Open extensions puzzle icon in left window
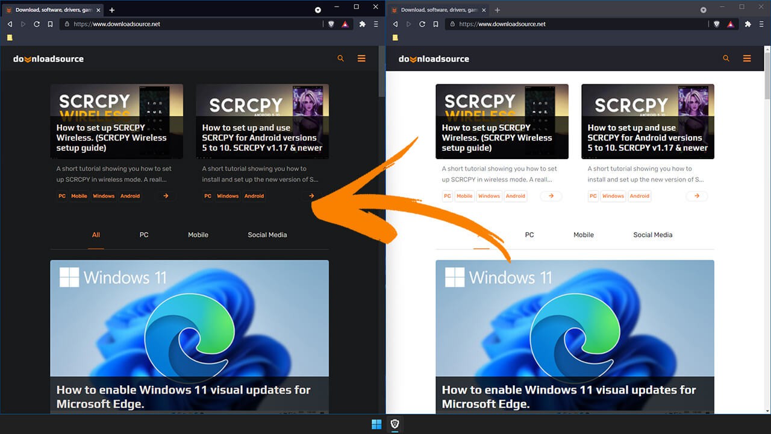Screen dimensions: 771x434 click(362, 24)
